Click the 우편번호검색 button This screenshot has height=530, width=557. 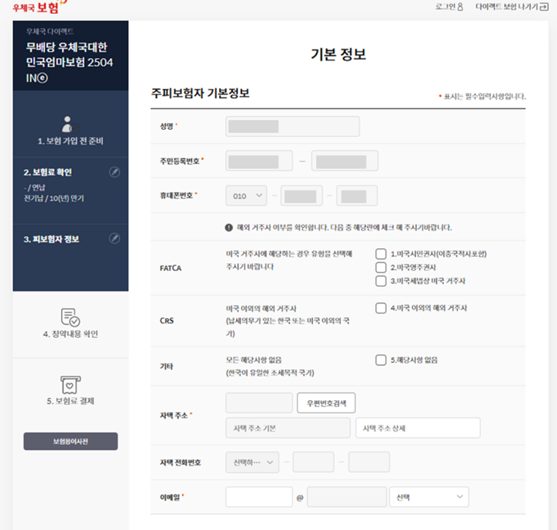point(326,403)
